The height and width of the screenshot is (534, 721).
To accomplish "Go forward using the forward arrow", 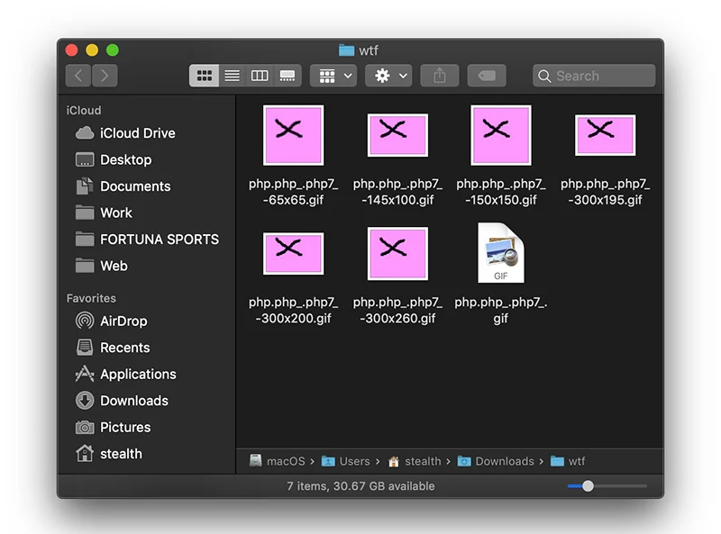I will click(105, 76).
